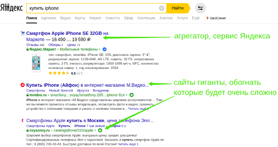
Task: Switch to the Новости tab
Action: tap(112, 18)
